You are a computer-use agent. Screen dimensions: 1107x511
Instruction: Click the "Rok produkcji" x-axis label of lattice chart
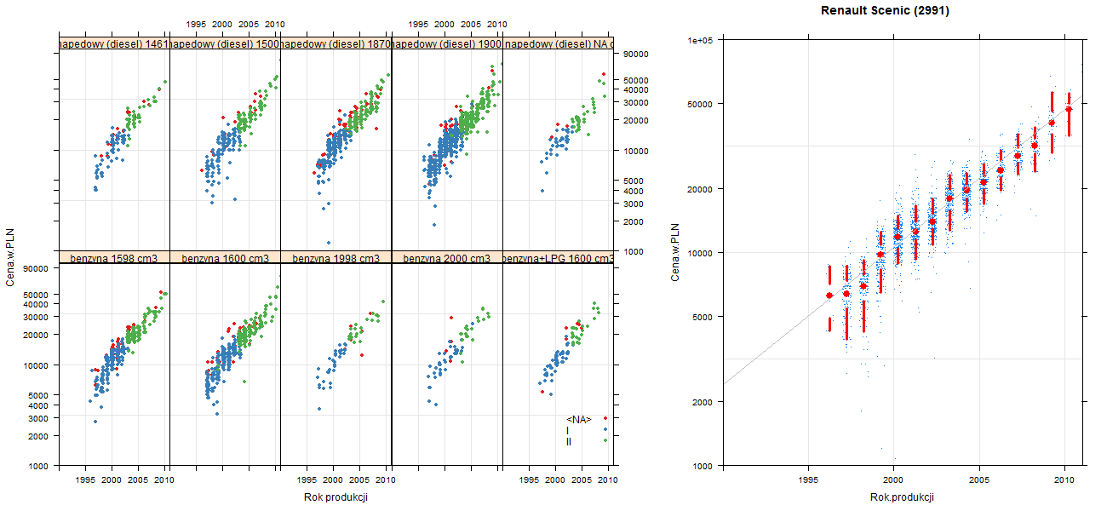[336, 497]
